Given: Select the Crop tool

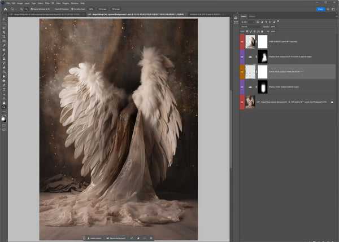Looking at the screenshot, I should [4, 37].
